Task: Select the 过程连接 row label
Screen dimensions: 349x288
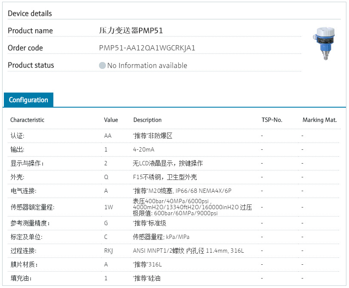Action: pos(23,251)
